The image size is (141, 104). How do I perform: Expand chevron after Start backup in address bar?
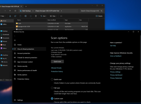[33, 11]
